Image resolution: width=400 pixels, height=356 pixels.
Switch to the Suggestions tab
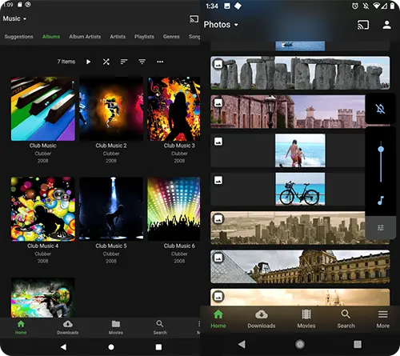[18, 37]
